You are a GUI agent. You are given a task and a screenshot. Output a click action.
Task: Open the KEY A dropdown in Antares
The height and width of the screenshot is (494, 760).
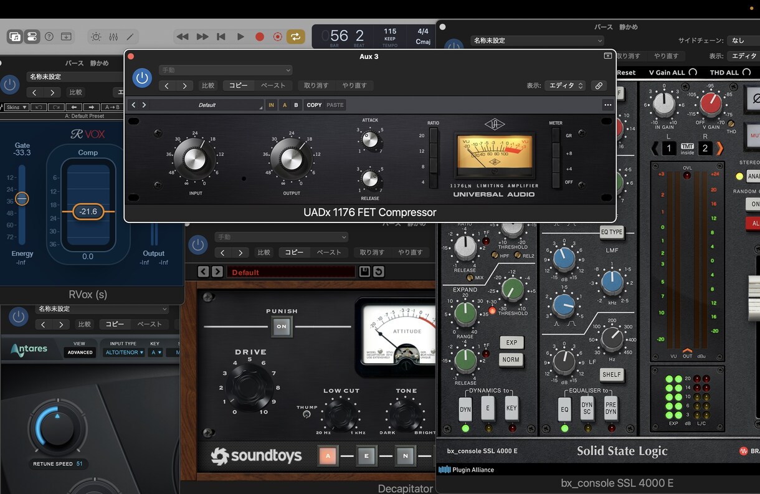155,352
